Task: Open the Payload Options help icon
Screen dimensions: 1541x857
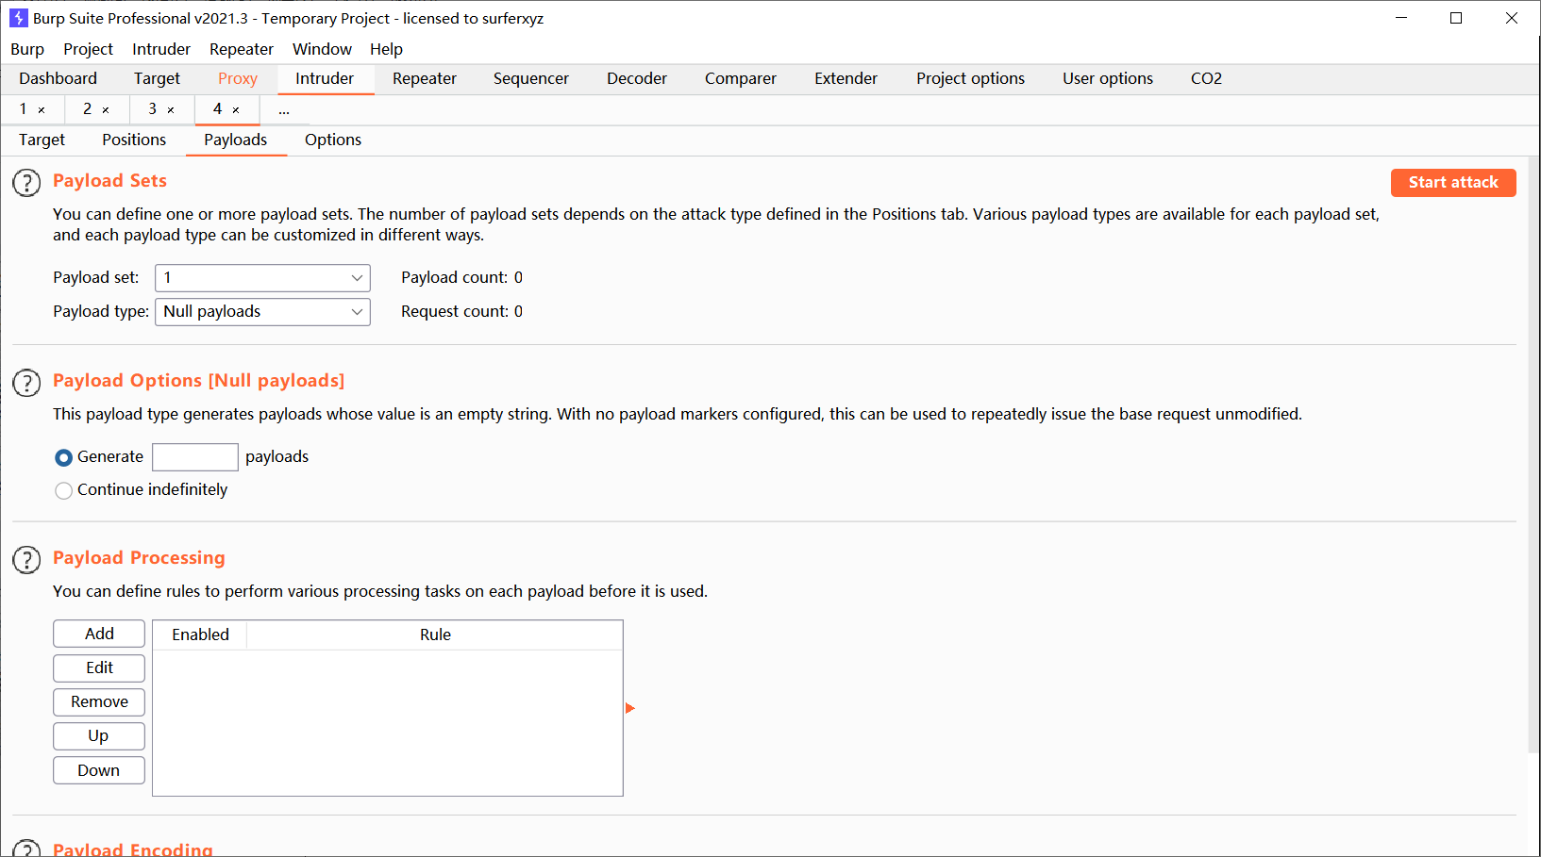Action: click(x=26, y=382)
